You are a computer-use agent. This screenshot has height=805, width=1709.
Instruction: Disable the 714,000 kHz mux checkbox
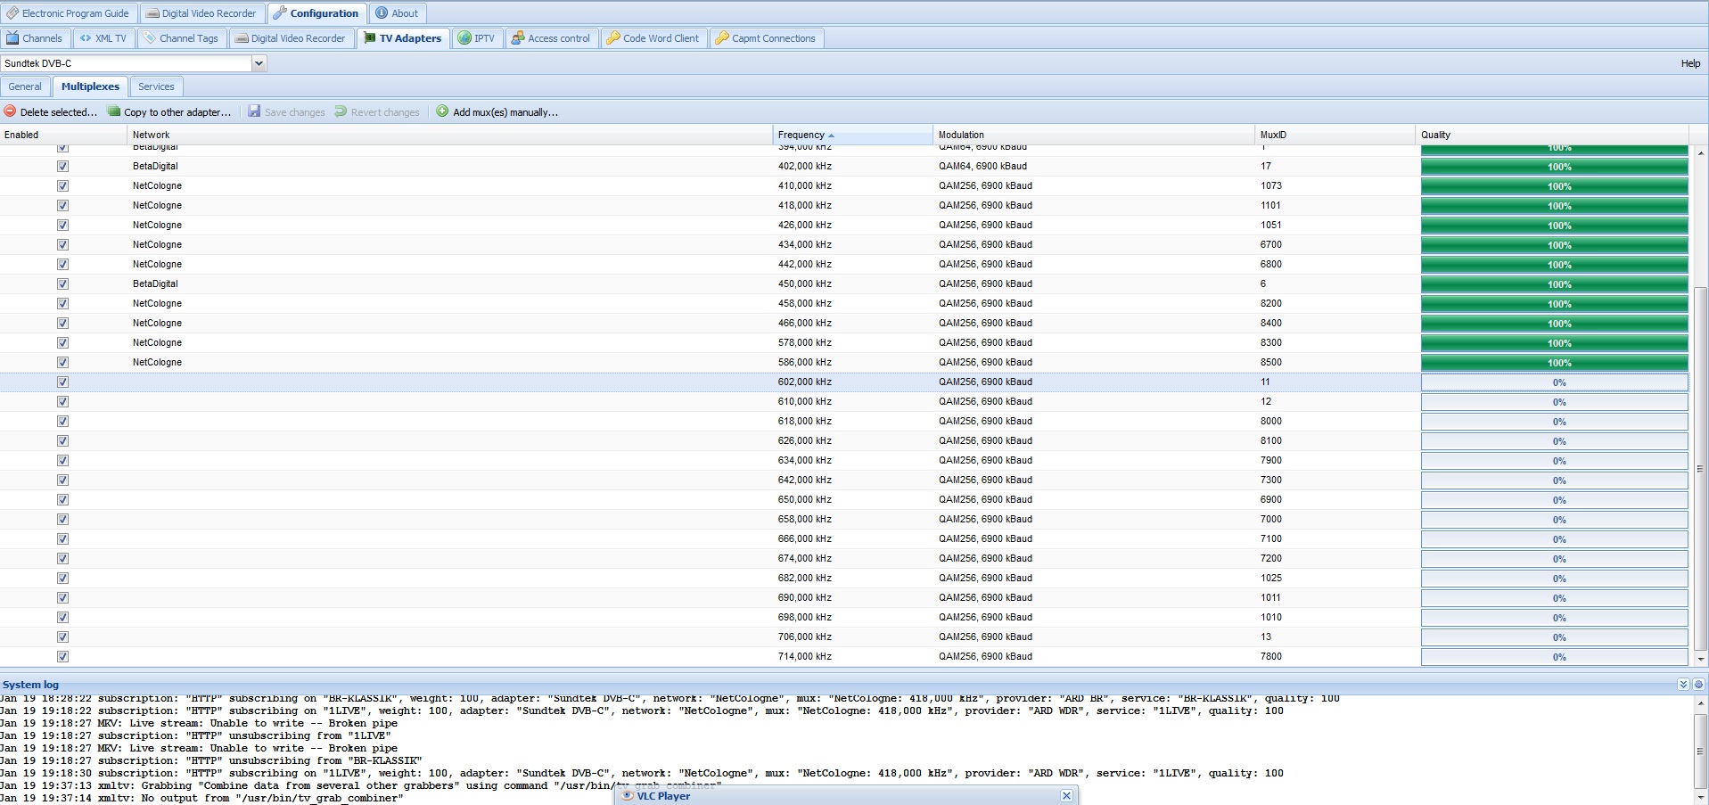[62, 656]
